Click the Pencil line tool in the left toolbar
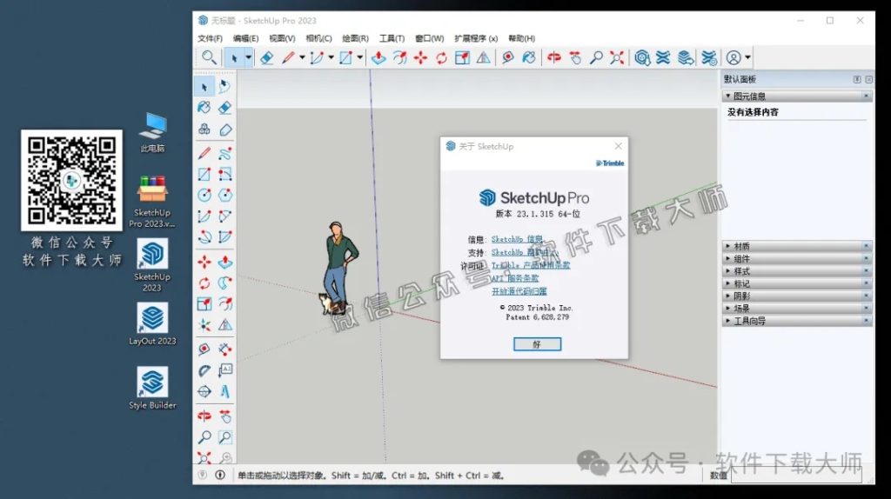This screenshot has width=891, height=499. 204,153
